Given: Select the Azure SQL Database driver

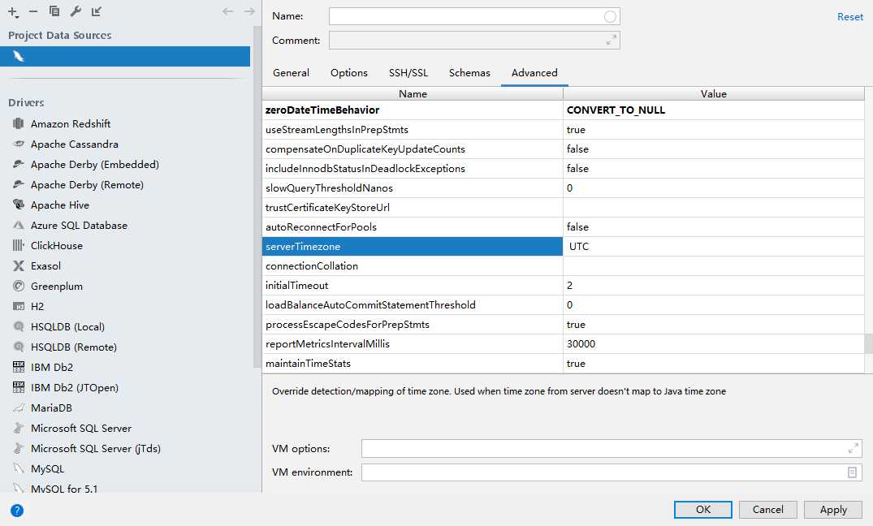Looking at the screenshot, I should pos(79,226).
